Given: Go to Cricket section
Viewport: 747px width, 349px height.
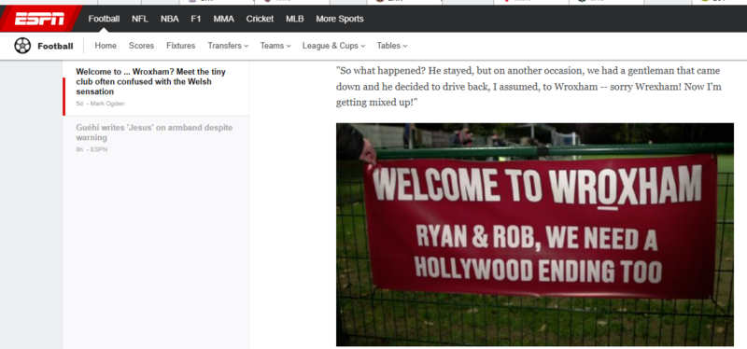Looking at the screenshot, I should point(260,19).
